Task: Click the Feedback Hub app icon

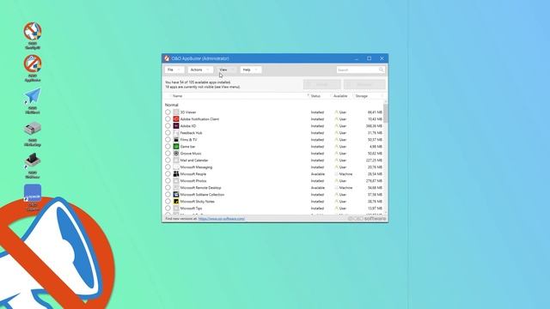Action: click(176, 133)
